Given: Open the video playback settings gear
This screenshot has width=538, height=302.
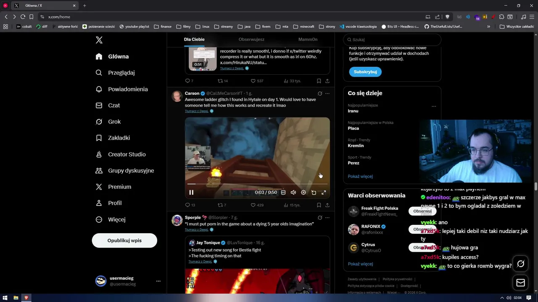Looking at the screenshot, I should pyautogui.click(x=303, y=193).
